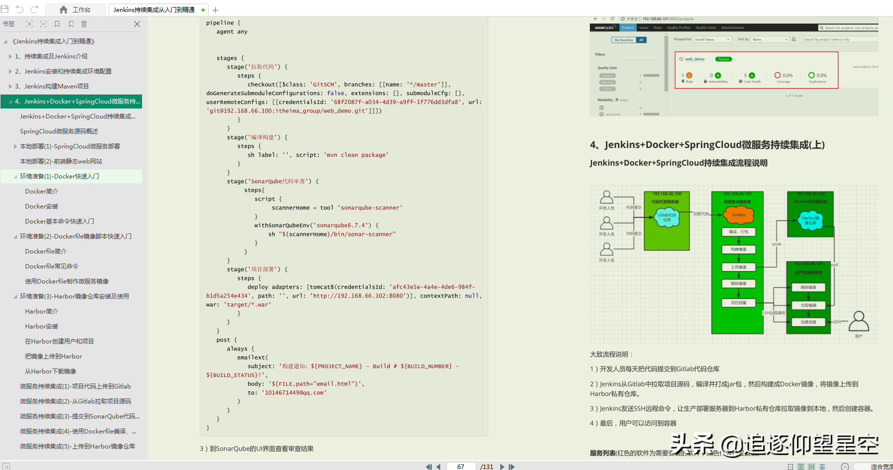
Task: Jump to last page arrow
Action: click(x=512, y=466)
